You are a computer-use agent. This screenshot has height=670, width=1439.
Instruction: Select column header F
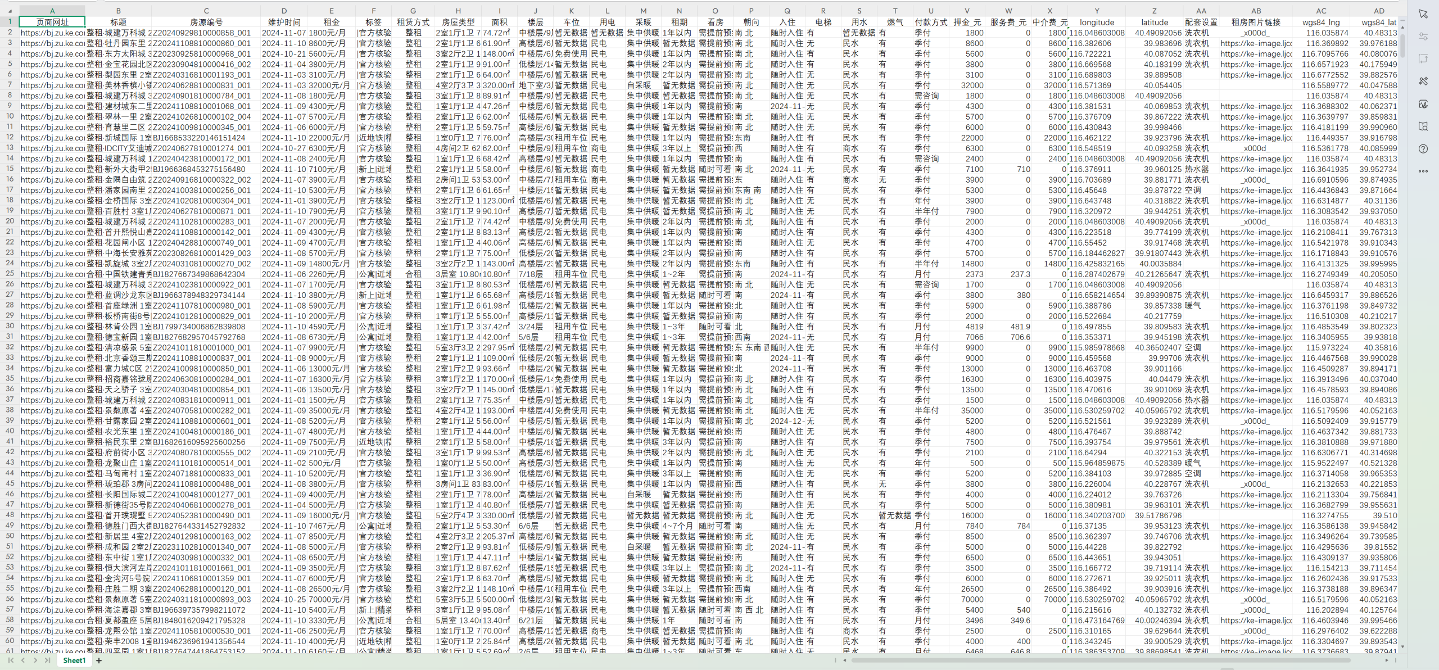[373, 11]
